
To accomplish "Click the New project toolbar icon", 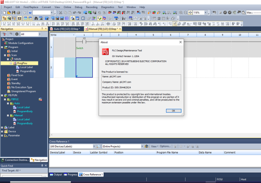I will 4,13.
